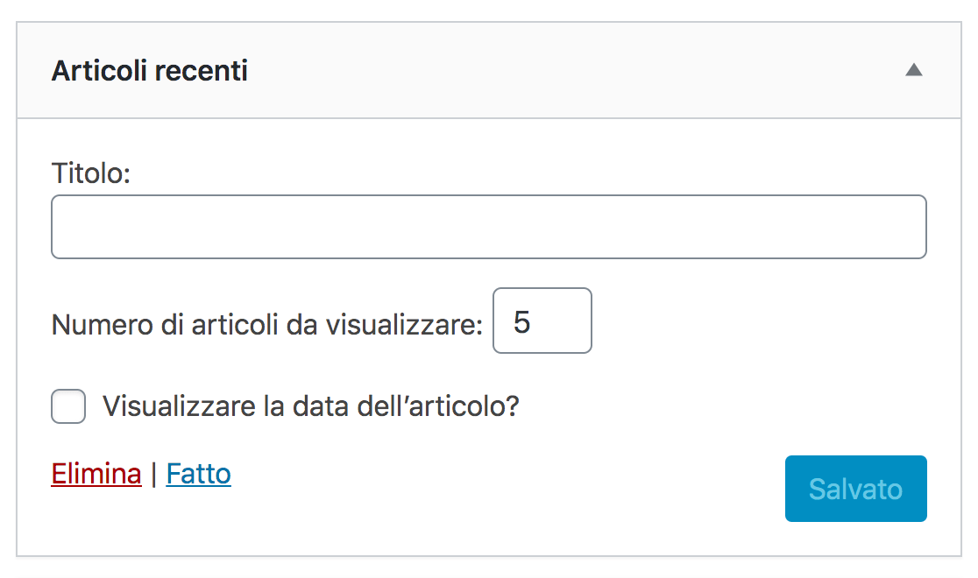Viewport: 978px width, 578px height.
Task: Delete the widget via Elimina link
Action: pyautogui.click(x=96, y=474)
